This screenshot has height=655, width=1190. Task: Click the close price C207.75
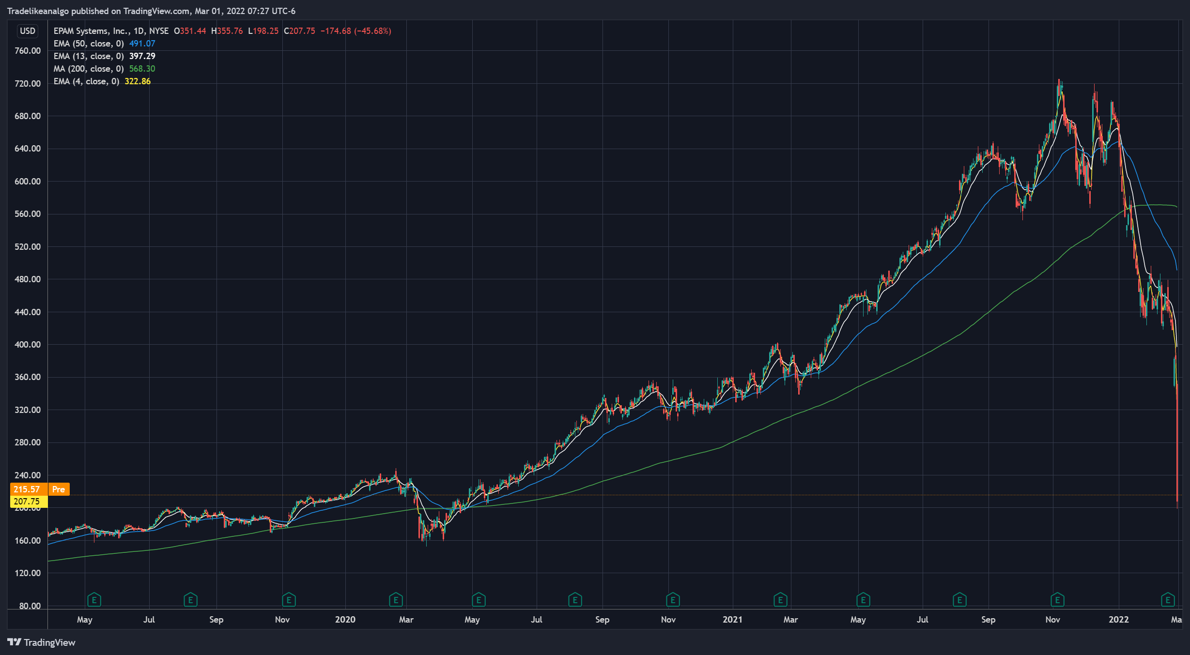(299, 31)
